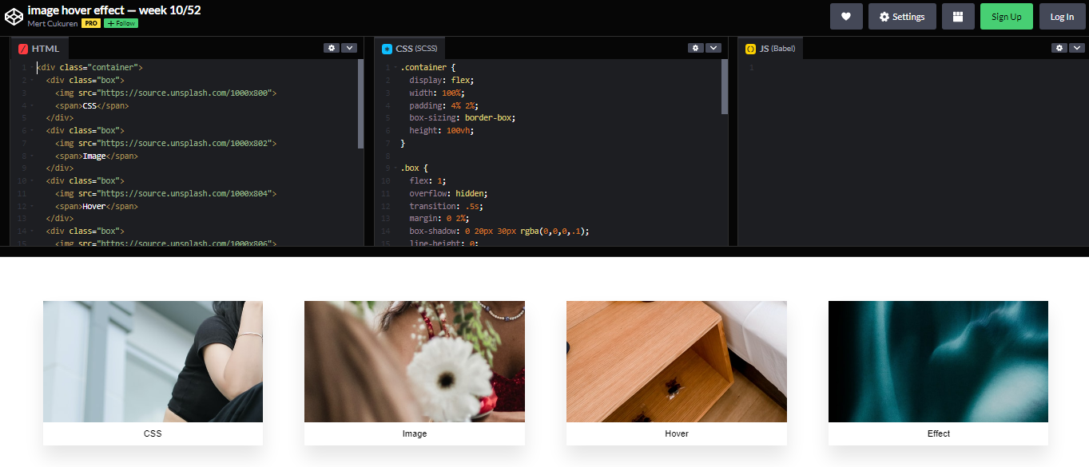Expand the CSS panel dropdown chevron
The image size is (1089, 467).
coord(713,48)
